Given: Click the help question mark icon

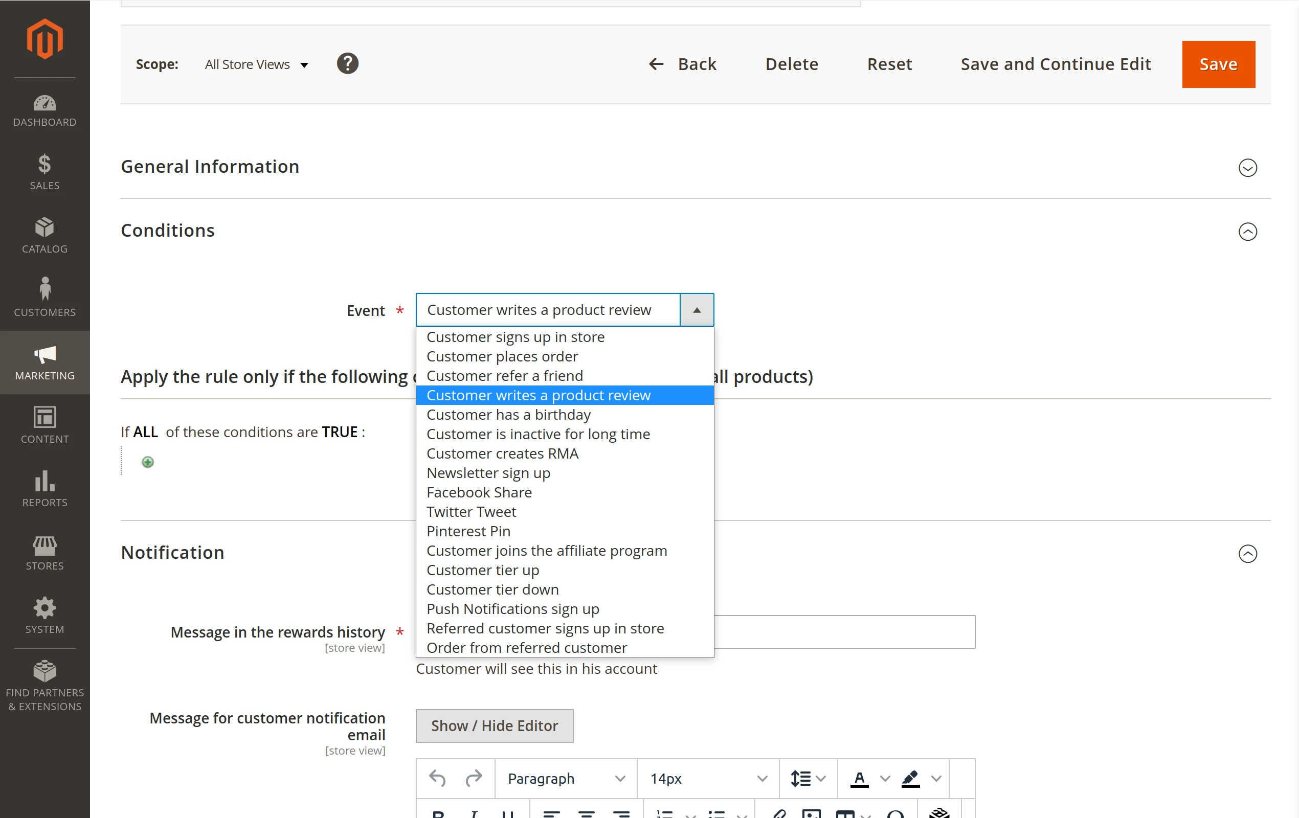Looking at the screenshot, I should click(x=347, y=63).
